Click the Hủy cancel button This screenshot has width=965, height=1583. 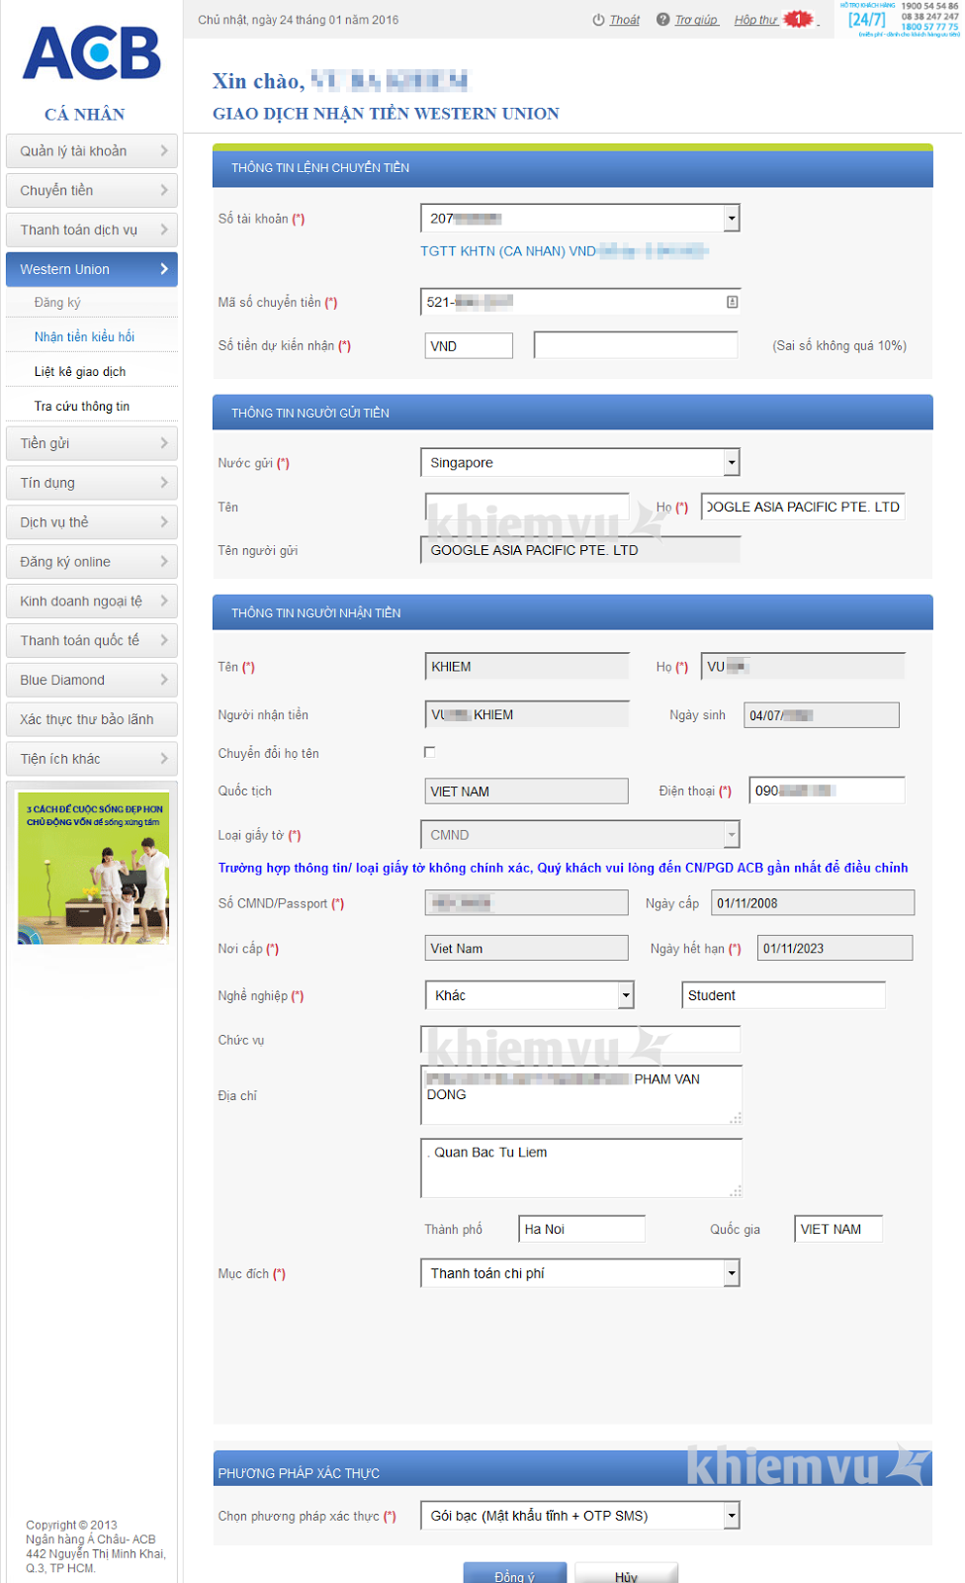[626, 1573]
